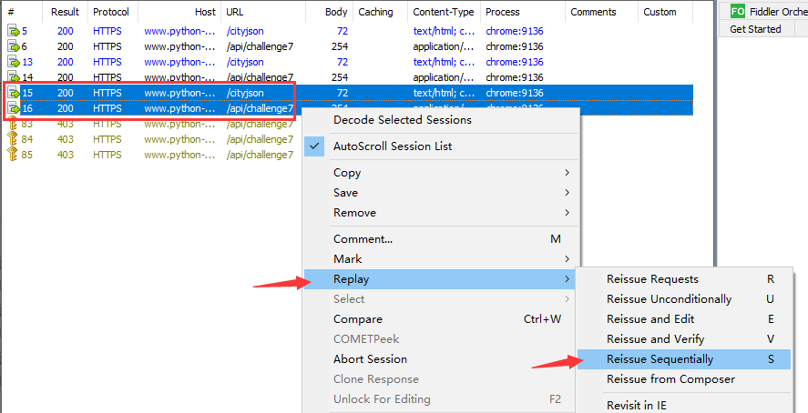Choose Compare in the context menu
Screen dimensions: 808x413
point(357,319)
